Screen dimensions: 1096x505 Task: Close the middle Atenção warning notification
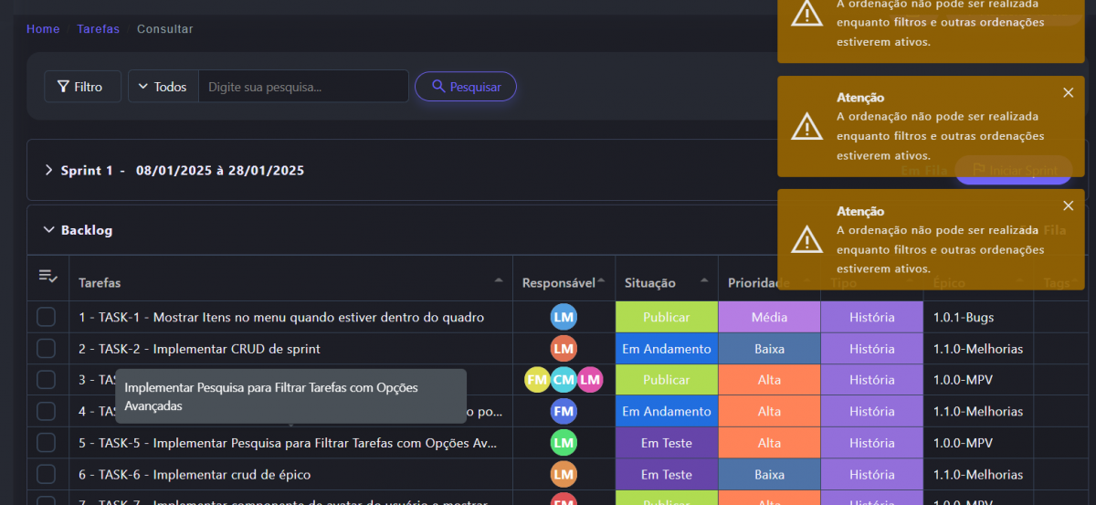[x=1068, y=92]
